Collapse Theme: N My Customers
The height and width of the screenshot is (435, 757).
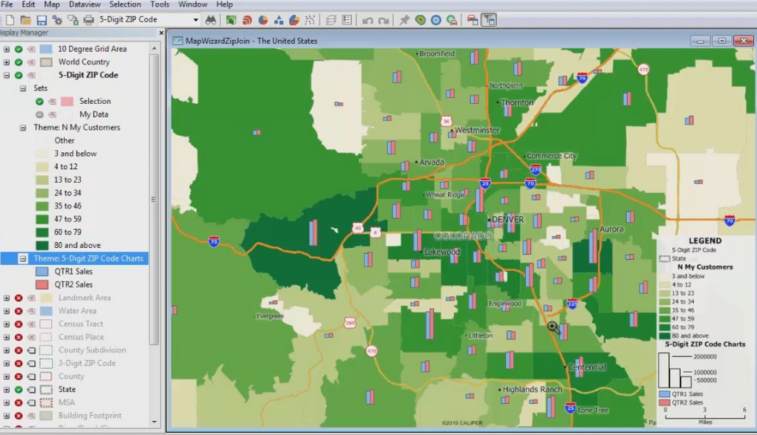point(23,127)
